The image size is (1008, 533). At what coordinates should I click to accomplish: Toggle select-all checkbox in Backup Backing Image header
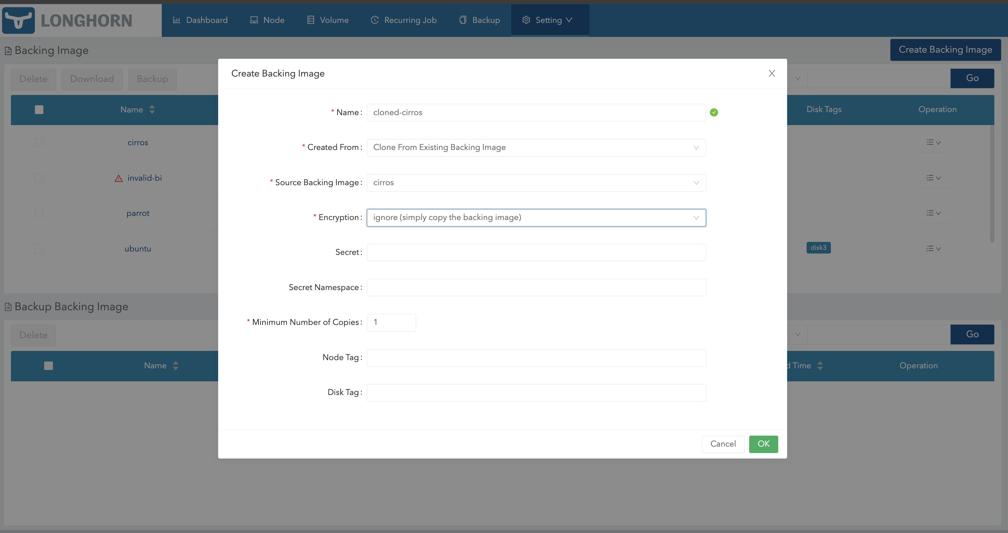tap(49, 366)
